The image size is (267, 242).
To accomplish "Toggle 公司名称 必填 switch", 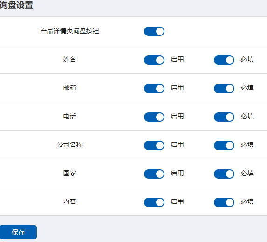I will coord(224,145).
